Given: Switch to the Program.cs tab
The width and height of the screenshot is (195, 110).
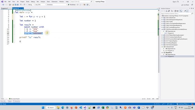Looking at the screenshot, I should pos(4,8).
